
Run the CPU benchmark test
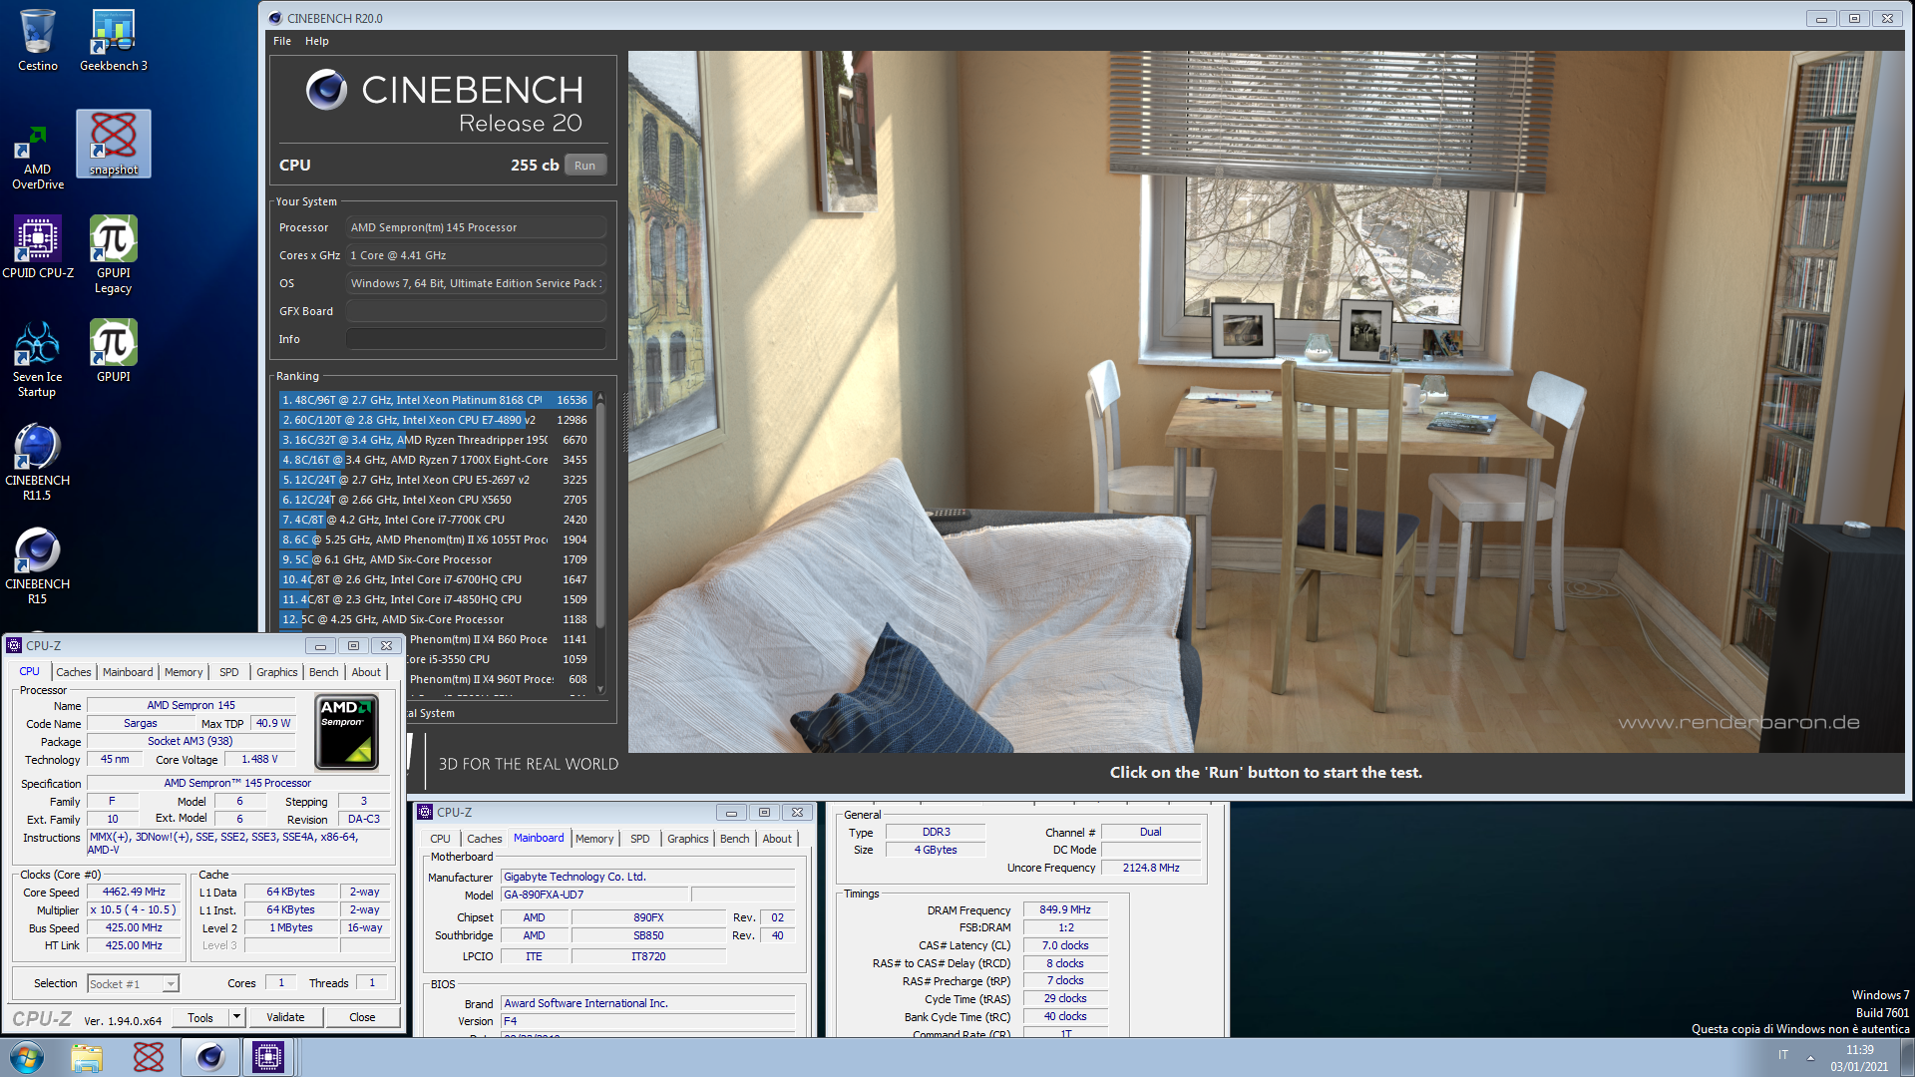(x=584, y=166)
